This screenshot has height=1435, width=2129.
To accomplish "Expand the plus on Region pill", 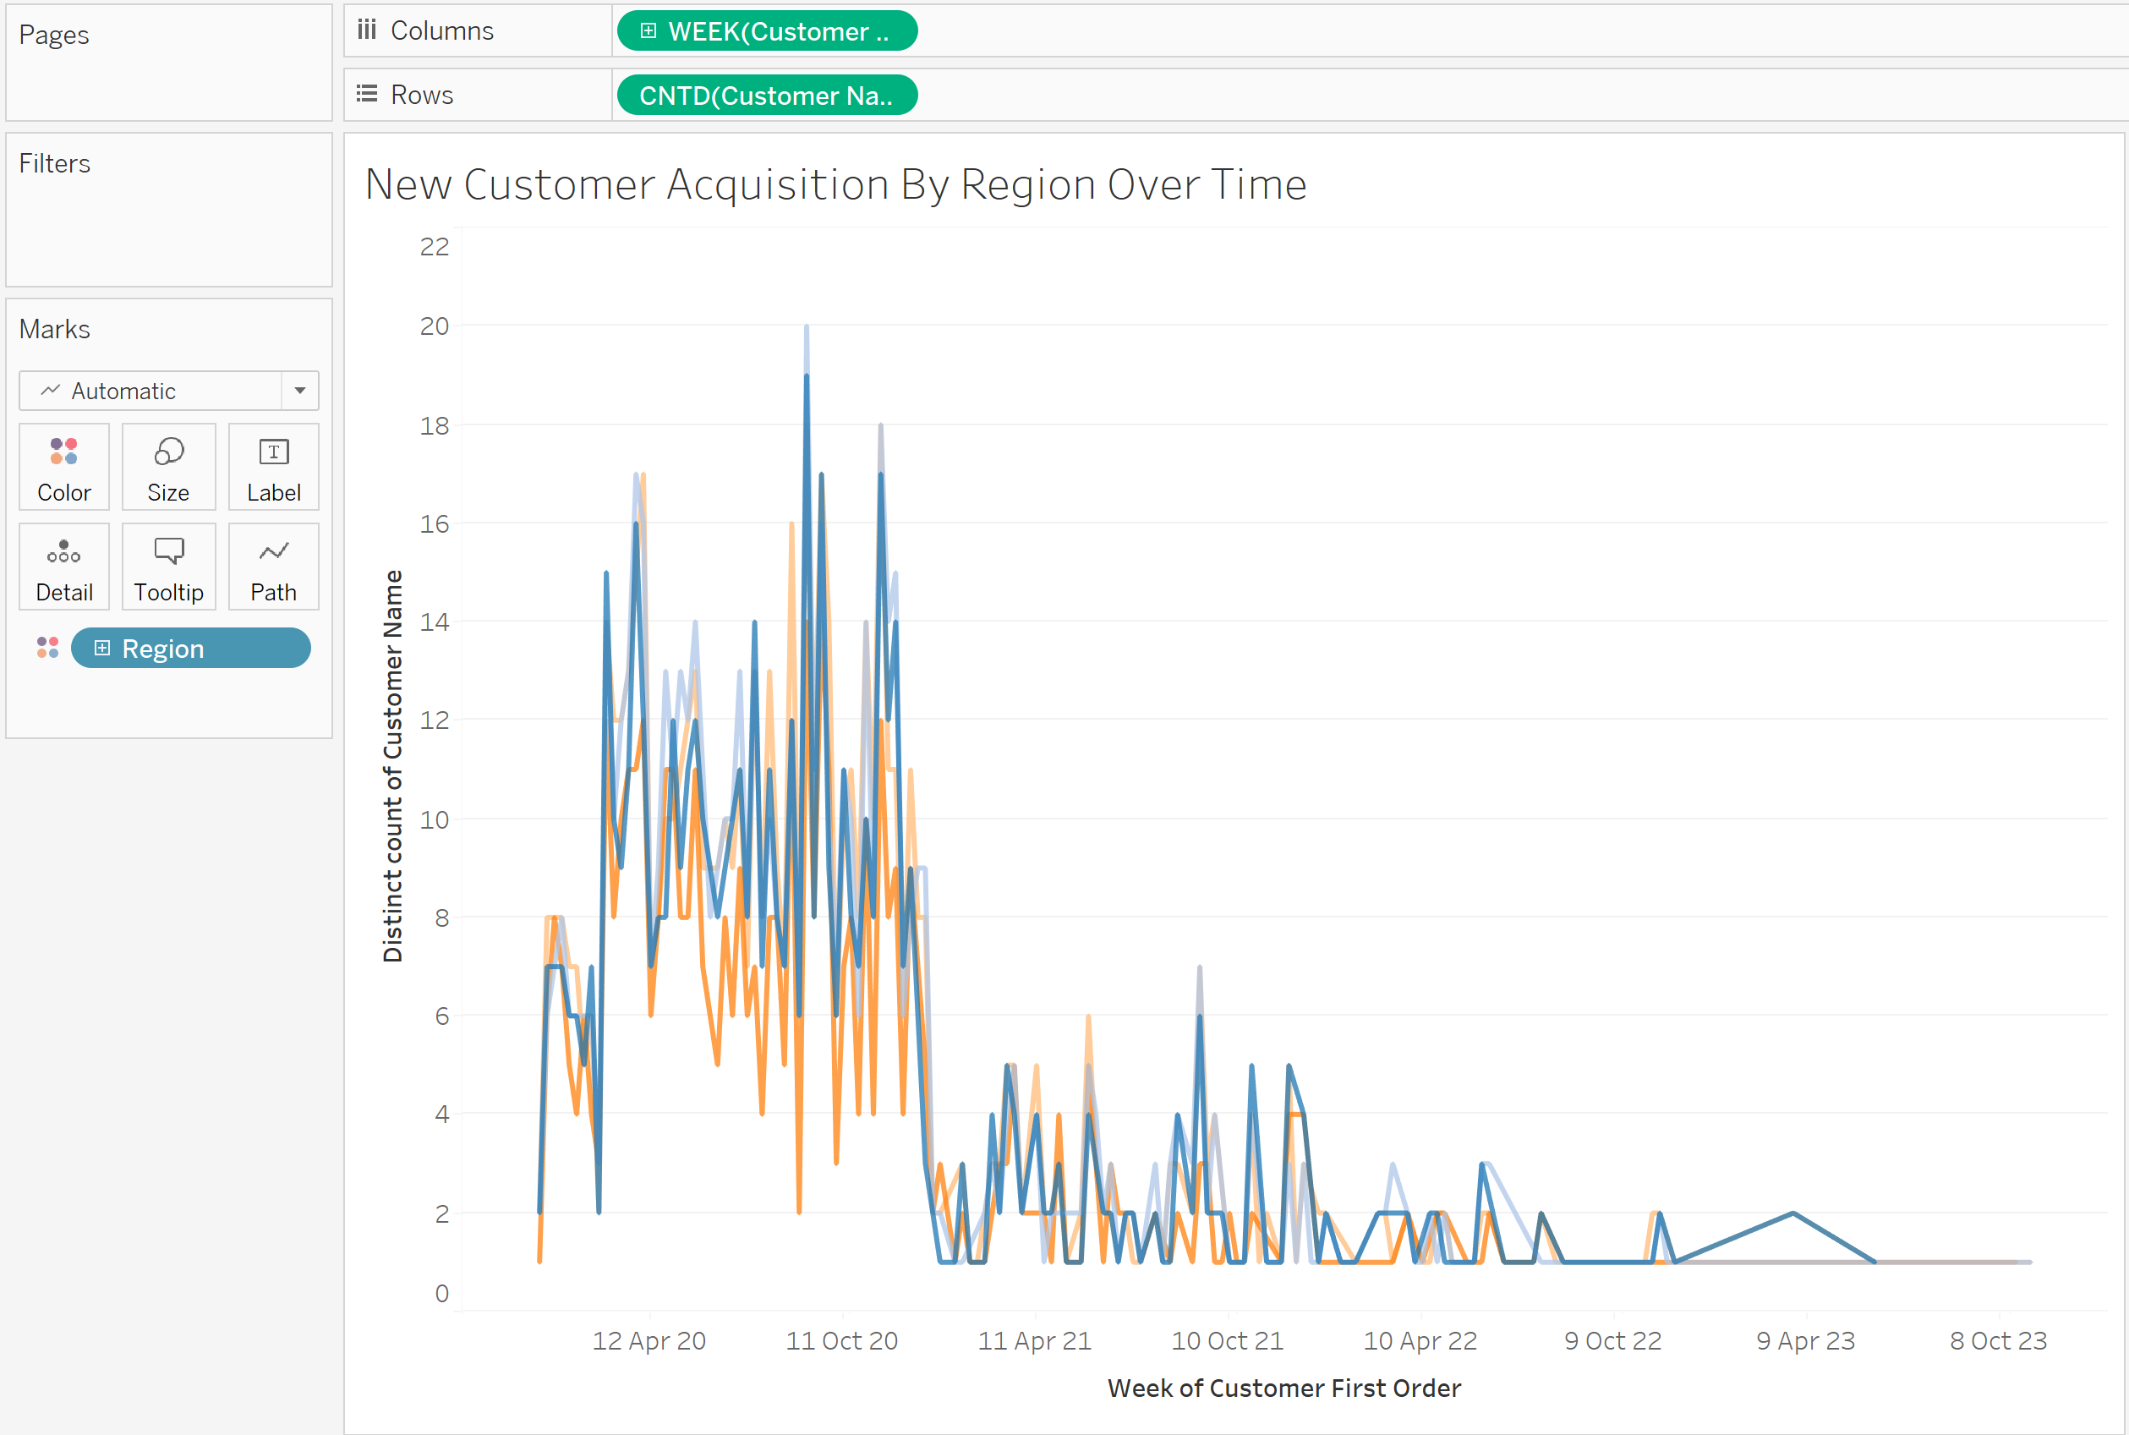I will (x=102, y=648).
